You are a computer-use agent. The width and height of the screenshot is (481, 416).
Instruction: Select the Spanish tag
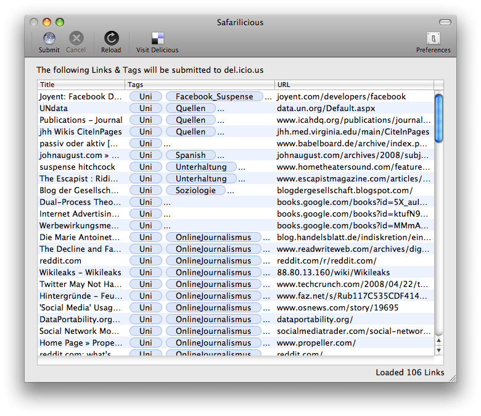pos(191,156)
